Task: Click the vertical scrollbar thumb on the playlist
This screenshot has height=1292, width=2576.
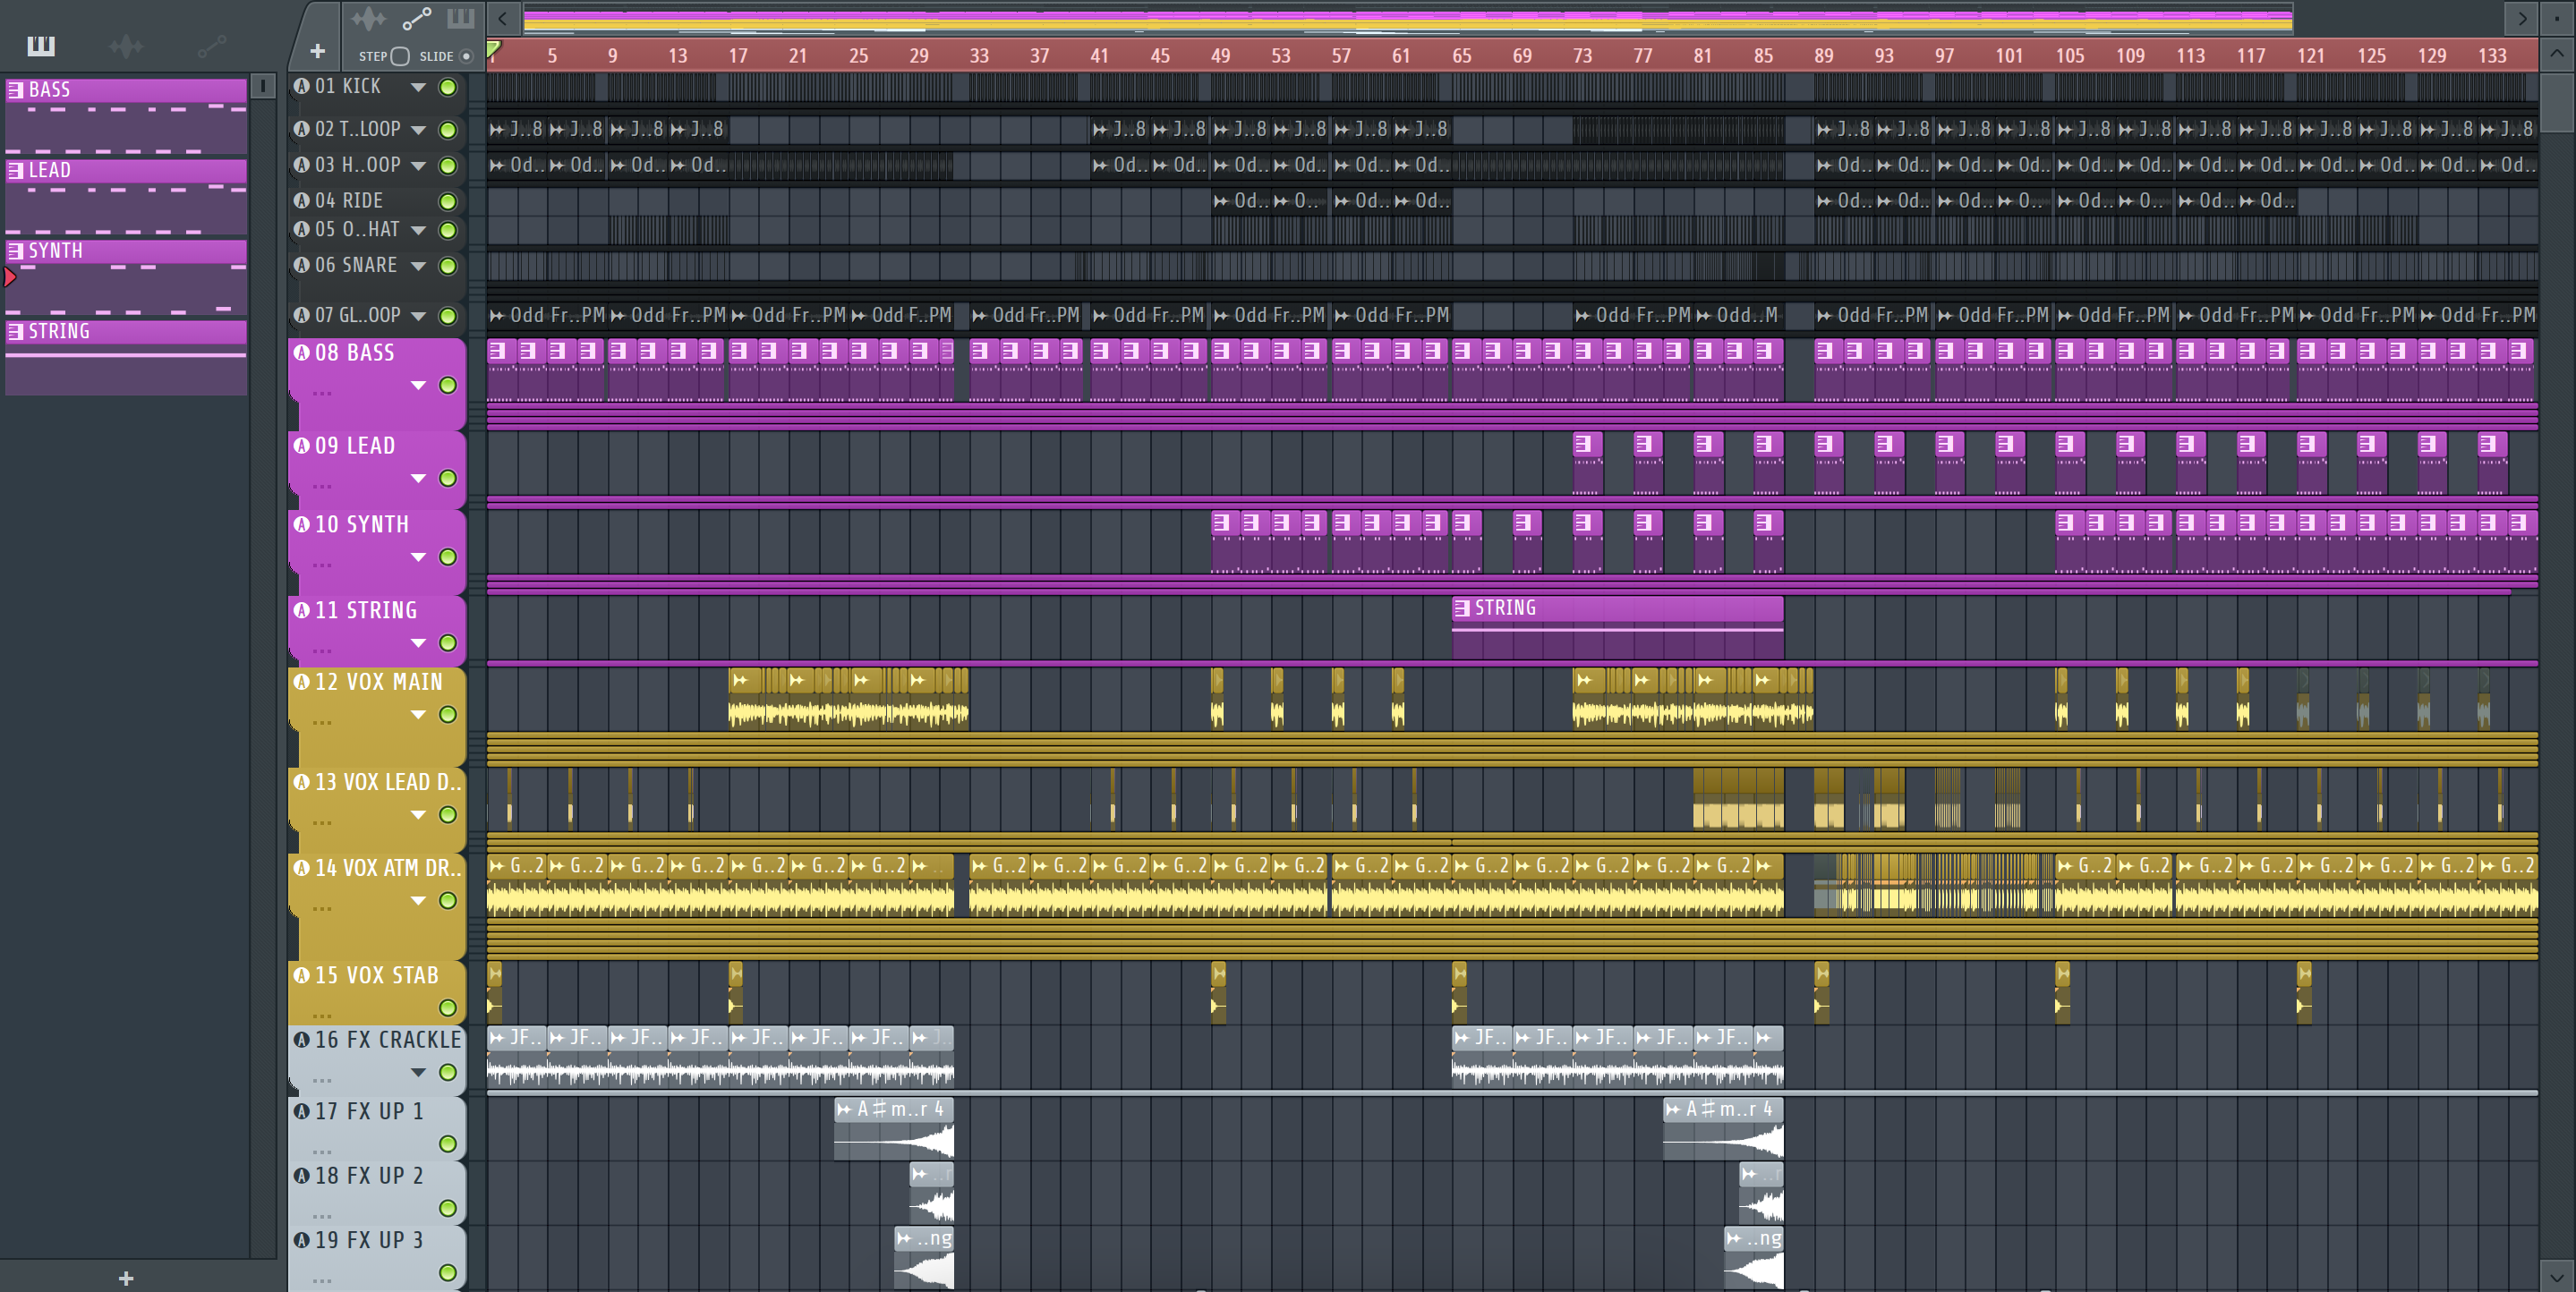Action: pos(2557,104)
